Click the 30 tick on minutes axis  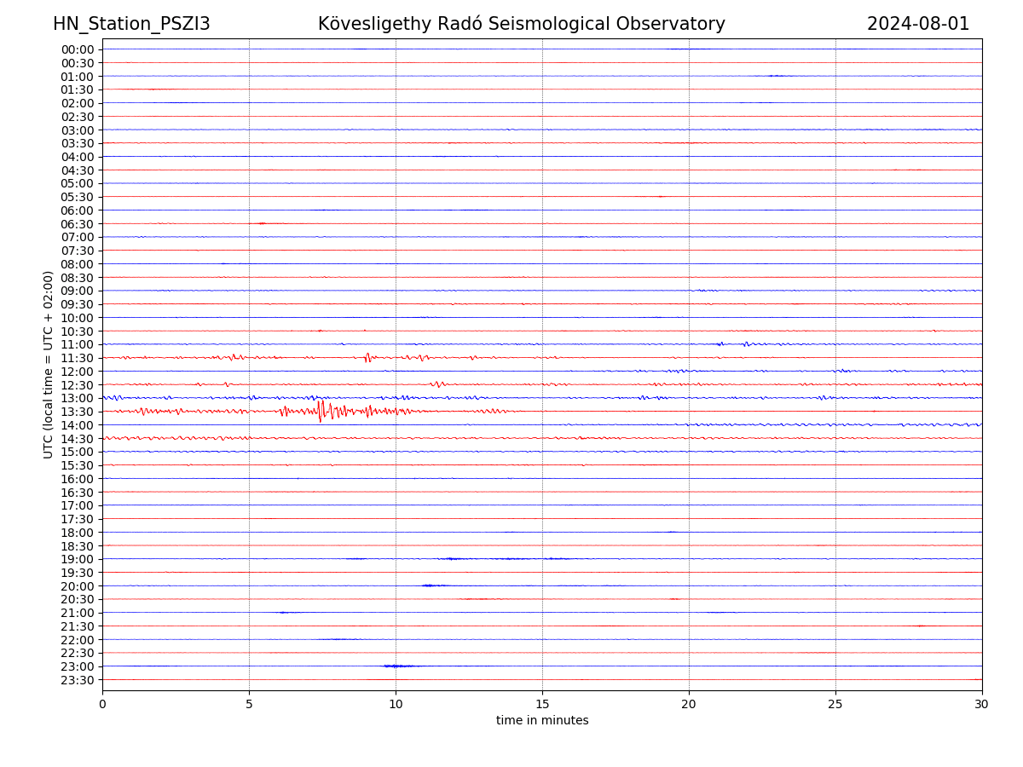pyautogui.click(x=981, y=704)
